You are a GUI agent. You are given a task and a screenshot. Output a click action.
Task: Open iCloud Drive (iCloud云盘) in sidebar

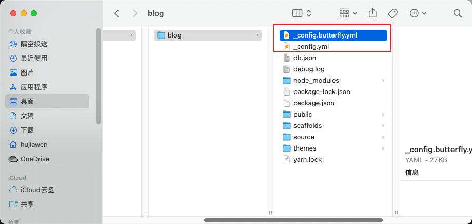pyautogui.click(x=47, y=190)
